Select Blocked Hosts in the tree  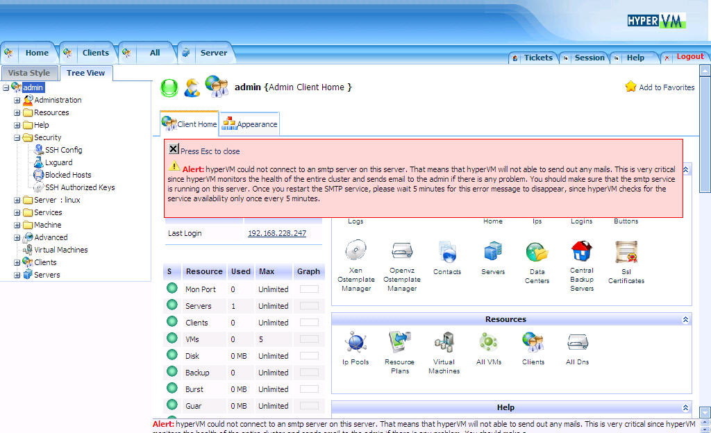point(67,175)
